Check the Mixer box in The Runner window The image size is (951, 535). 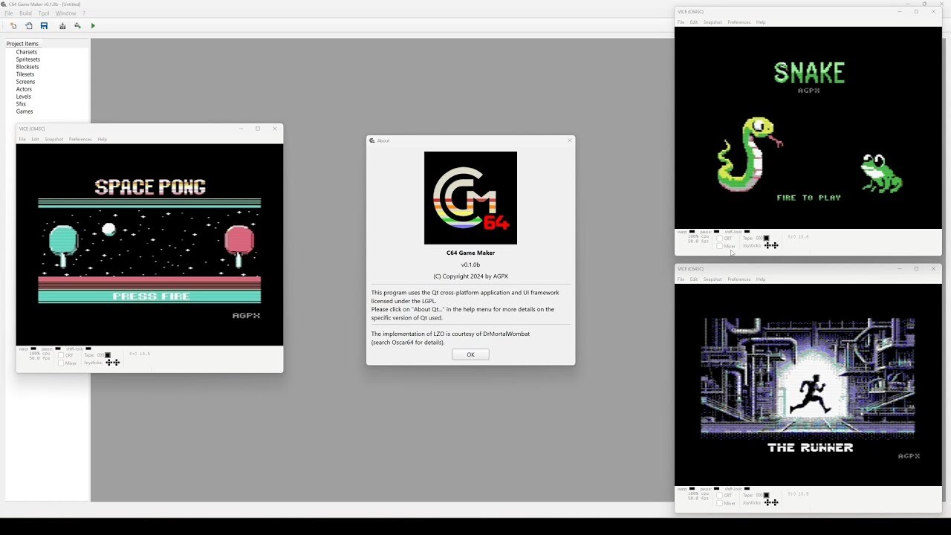click(719, 503)
